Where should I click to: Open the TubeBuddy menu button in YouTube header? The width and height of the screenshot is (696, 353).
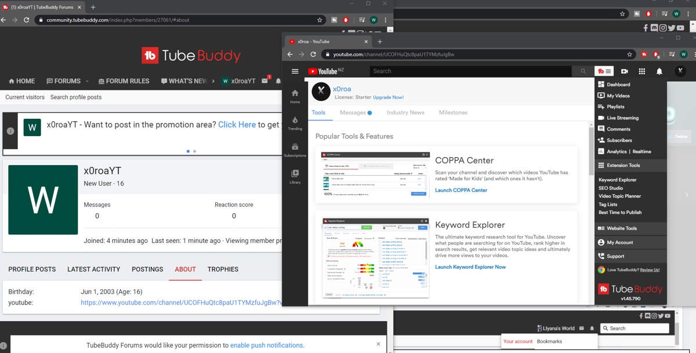(x=604, y=71)
